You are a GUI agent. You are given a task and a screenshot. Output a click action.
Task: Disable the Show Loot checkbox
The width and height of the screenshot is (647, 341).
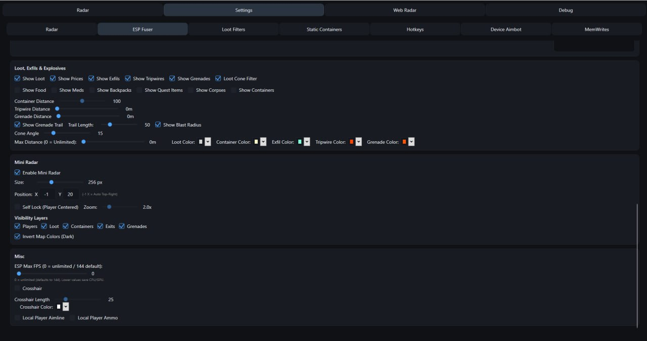pyautogui.click(x=18, y=79)
